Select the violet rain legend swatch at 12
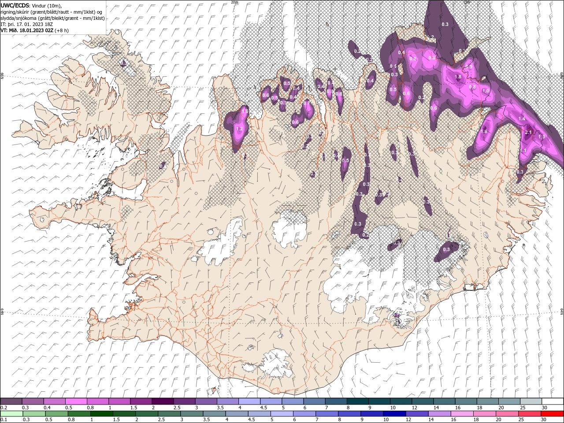This screenshot has width=564, height=423. (417, 414)
